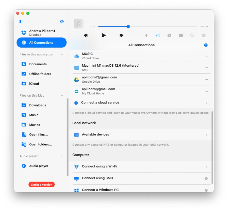Open options for the MUSIC iCloud Drive connection
This screenshot has width=228, height=211.
206,56
